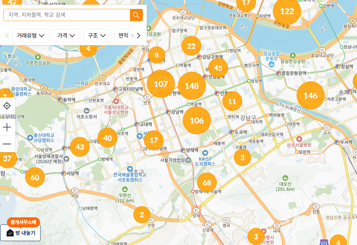Viewport: 357px width, 245px height.
Task: Open the 68 listings cluster
Action: 207,182
